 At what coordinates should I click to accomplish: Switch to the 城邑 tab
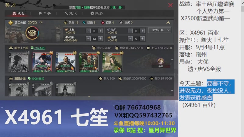(19, 13)
